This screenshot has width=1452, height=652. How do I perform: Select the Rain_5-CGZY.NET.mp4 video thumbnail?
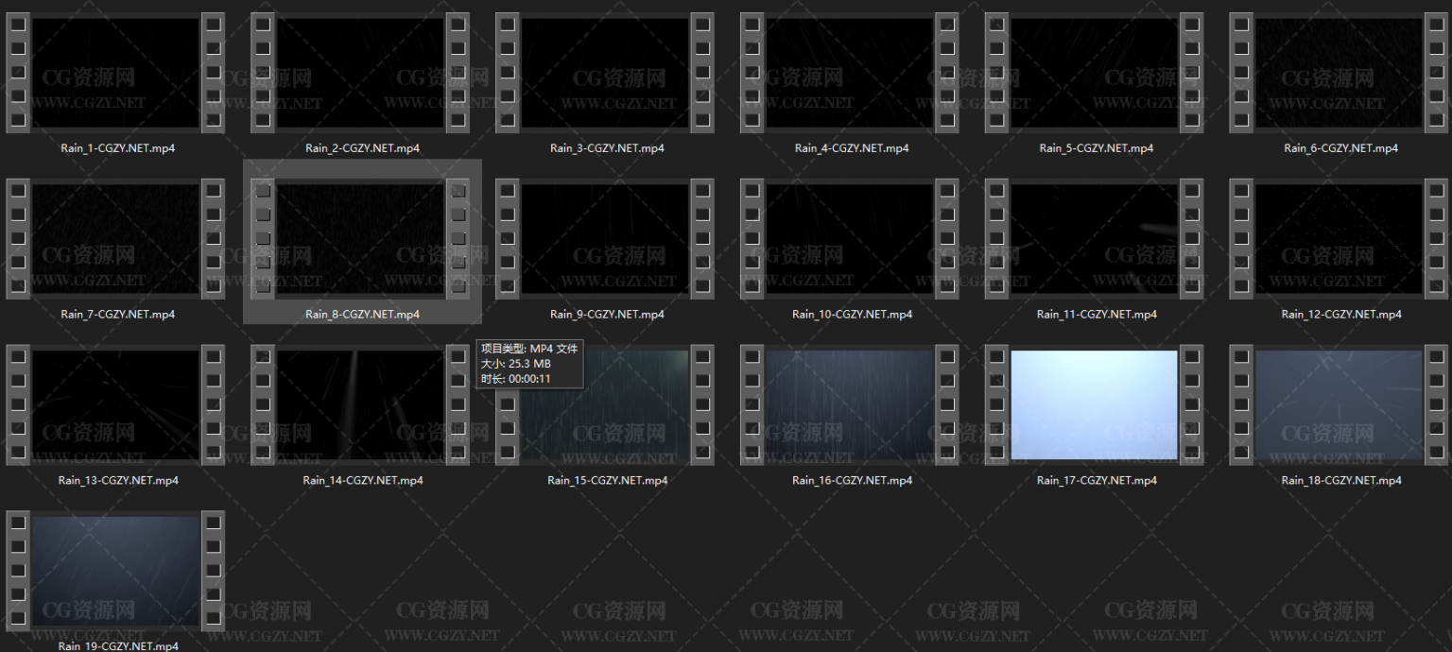(1094, 73)
